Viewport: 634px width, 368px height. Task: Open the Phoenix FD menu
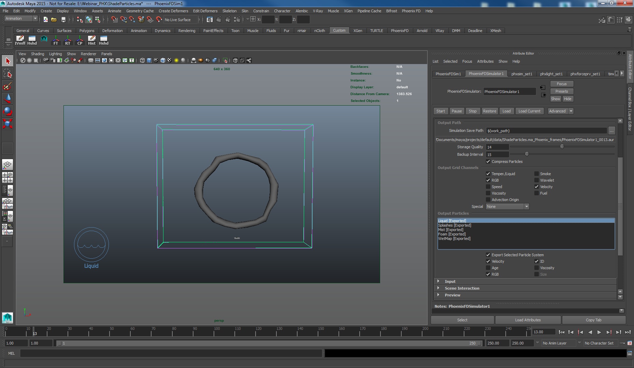(x=411, y=11)
